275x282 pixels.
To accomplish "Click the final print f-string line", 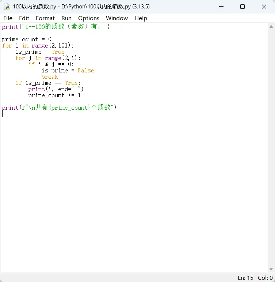I will tap(59, 108).
